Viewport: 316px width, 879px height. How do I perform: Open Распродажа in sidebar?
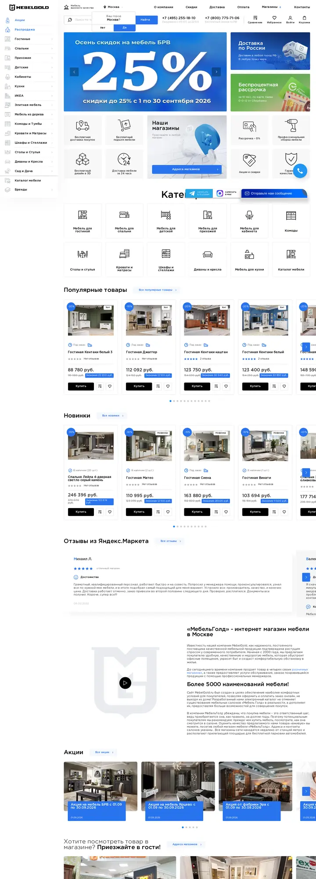click(x=25, y=29)
